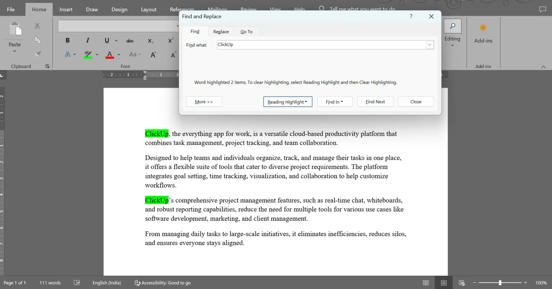Open the Paste options dropdown arrow
Viewport: 552px width, 289px height.
pos(14,51)
